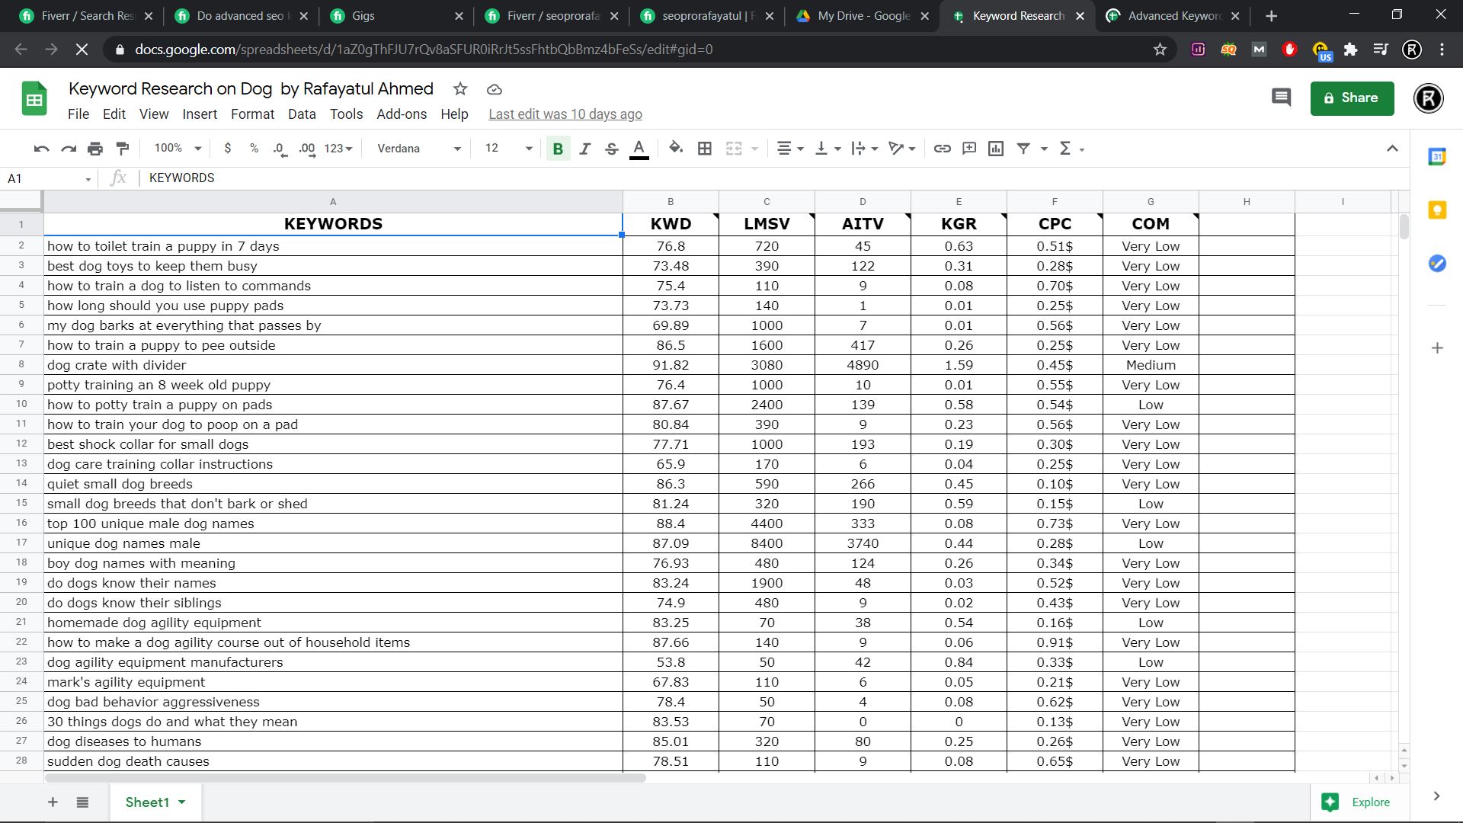Insert a comment on the selection
Screen dimensions: 1463x823
coord(969,149)
